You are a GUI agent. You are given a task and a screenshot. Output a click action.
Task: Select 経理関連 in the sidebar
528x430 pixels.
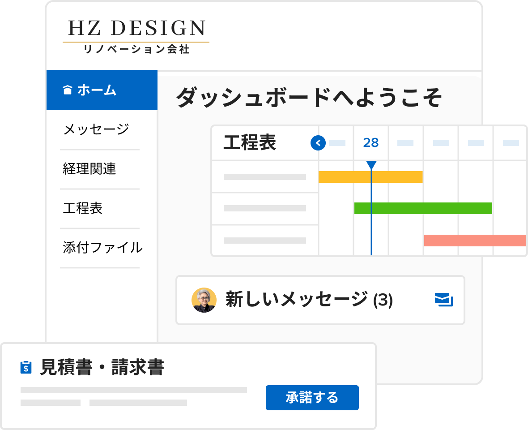(x=89, y=169)
